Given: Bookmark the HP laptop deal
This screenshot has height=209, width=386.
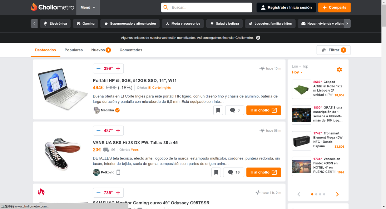Looking at the screenshot, I should (x=218, y=110).
